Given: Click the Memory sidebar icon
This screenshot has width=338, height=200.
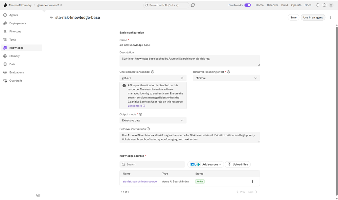Looking at the screenshot, I should click(5, 56).
